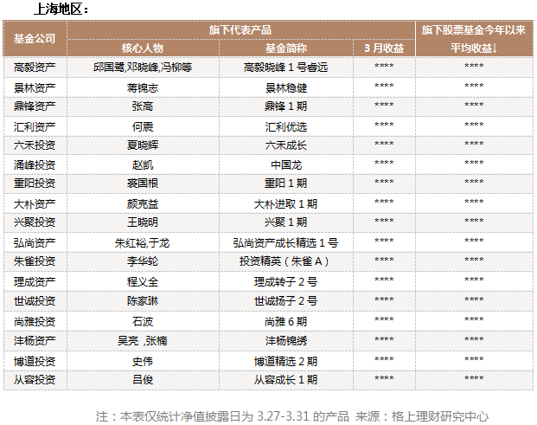The image size is (537, 425).
Task: Click the name cell 裘国根
Action: click(143, 184)
